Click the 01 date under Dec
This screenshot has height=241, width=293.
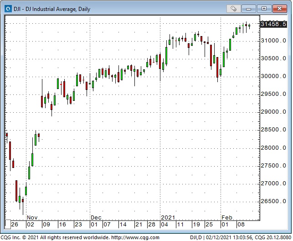(x=94, y=225)
